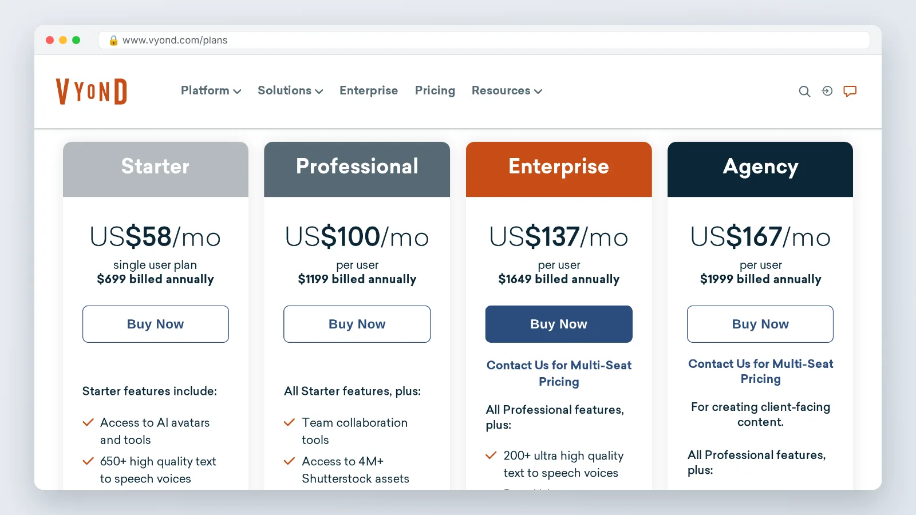Screen dimensions: 916x515
Task: Select the Professional plan header
Action: click(357, 169)
